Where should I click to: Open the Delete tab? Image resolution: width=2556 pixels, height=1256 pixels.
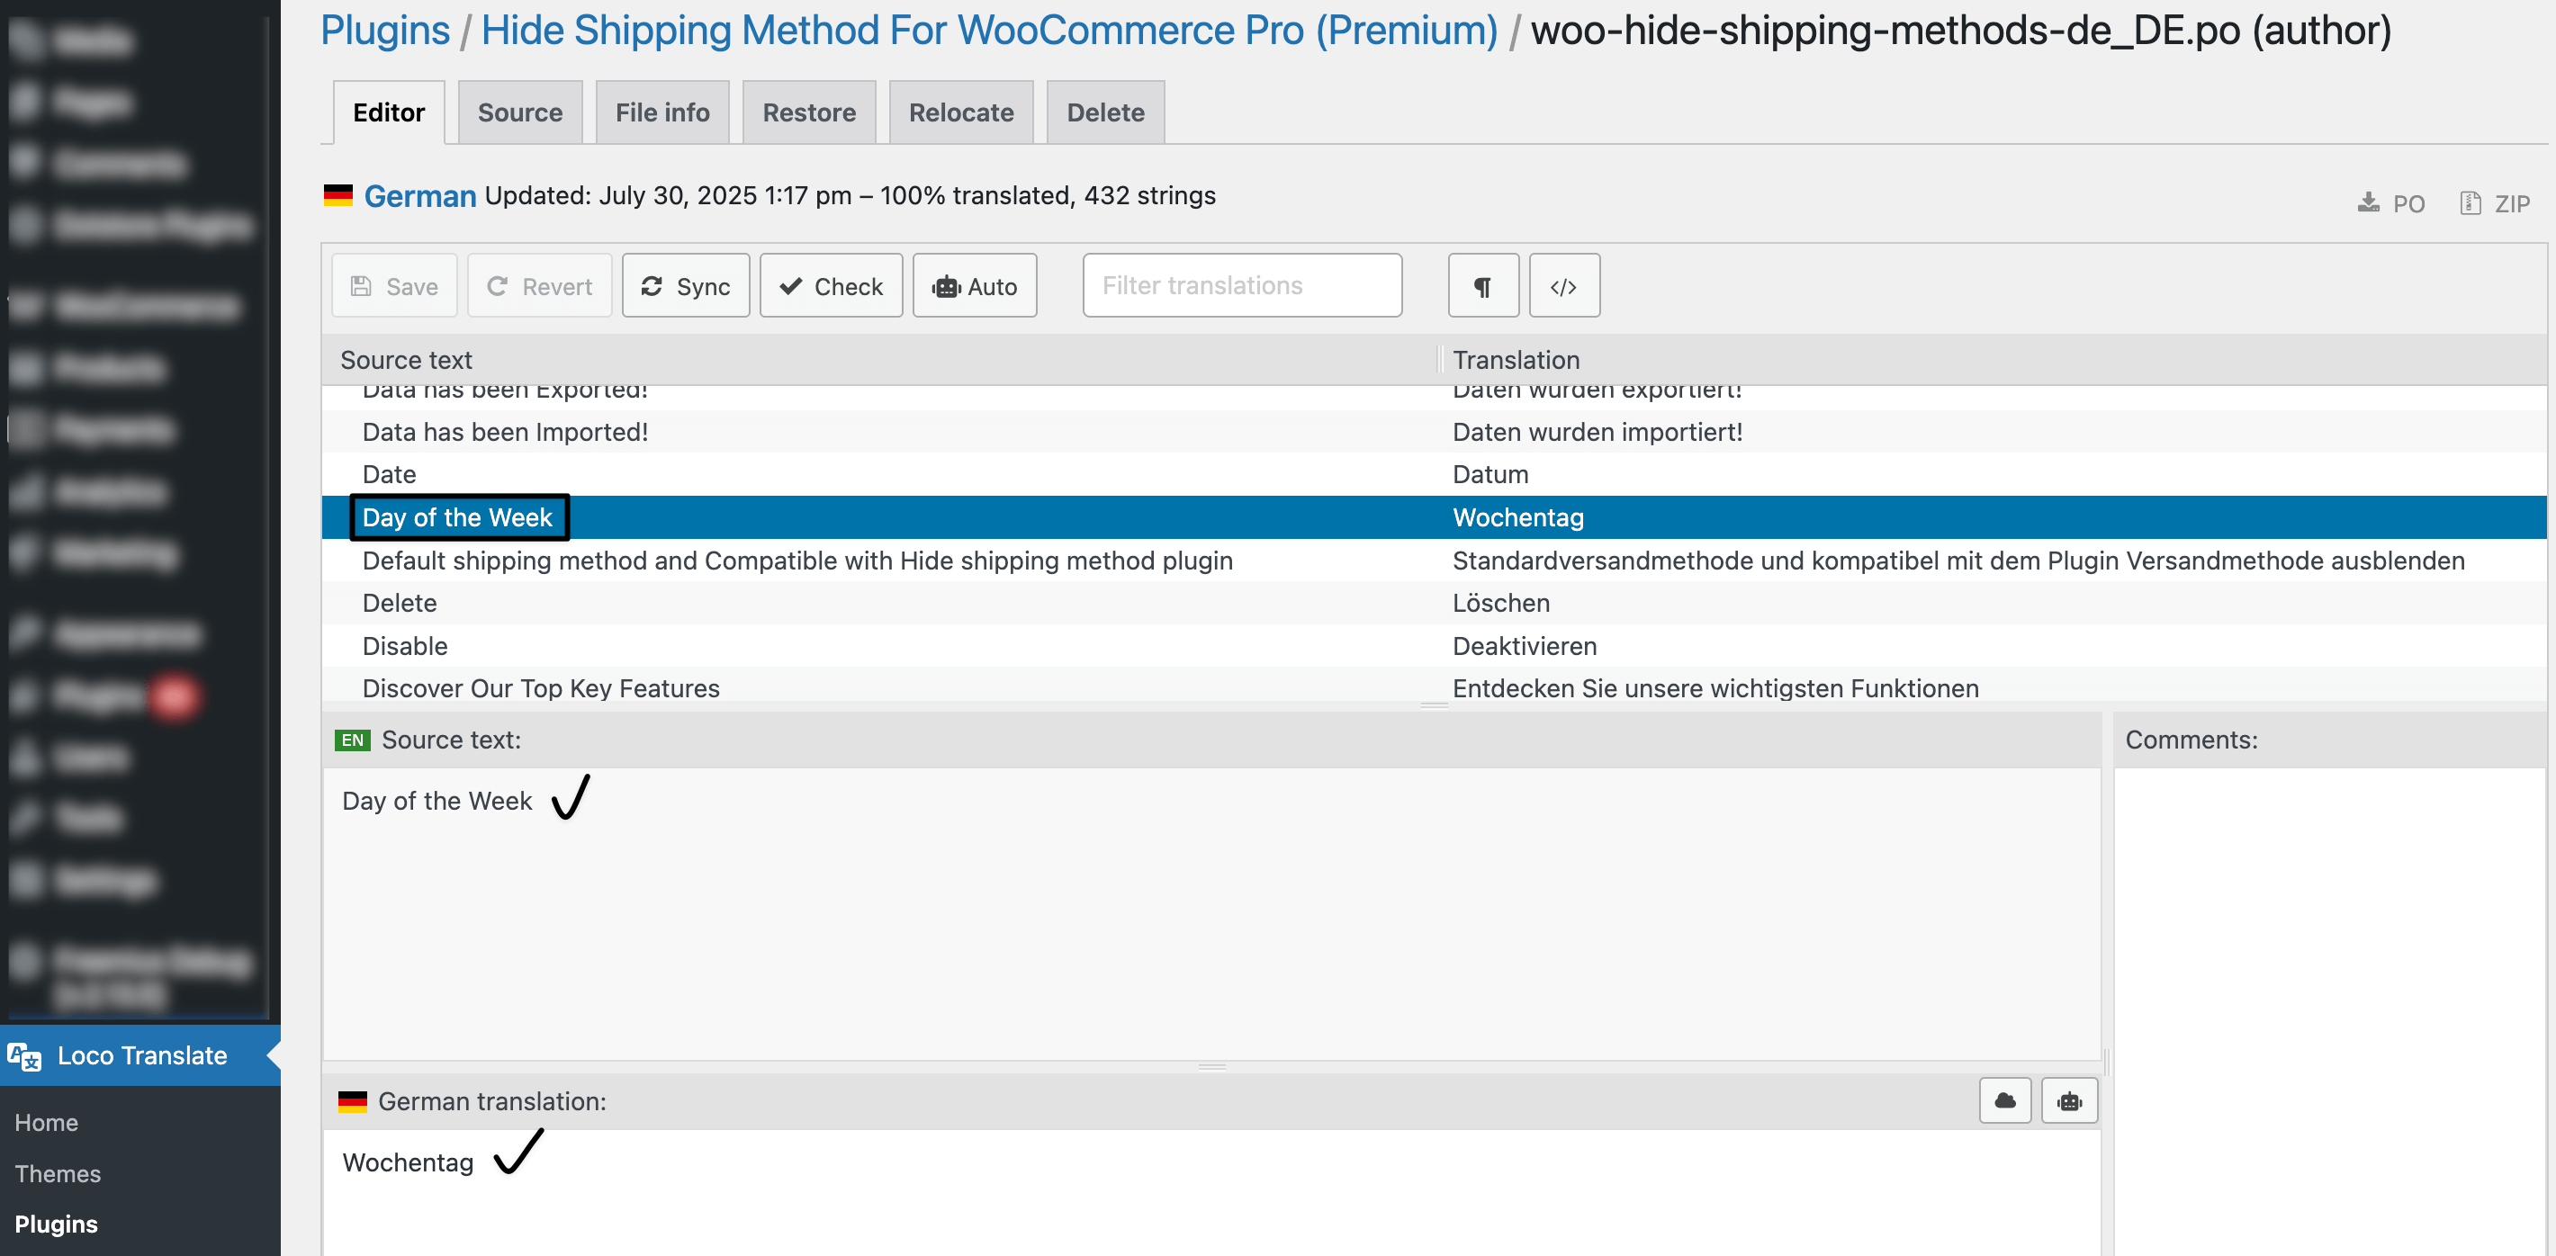1104,112
